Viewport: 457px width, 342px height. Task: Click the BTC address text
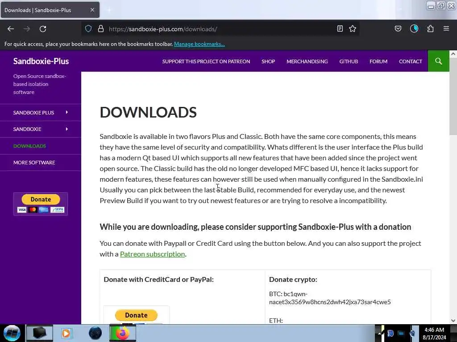(330, 298)
